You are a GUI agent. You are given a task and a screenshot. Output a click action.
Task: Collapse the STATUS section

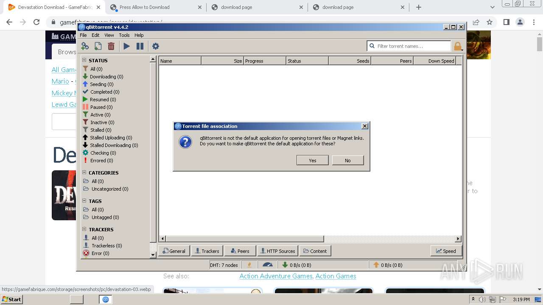coord(84,60)
